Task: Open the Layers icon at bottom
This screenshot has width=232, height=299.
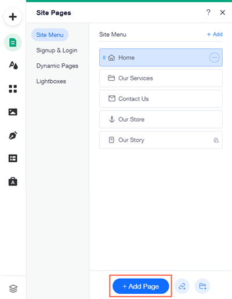Action: pos(13,289)
